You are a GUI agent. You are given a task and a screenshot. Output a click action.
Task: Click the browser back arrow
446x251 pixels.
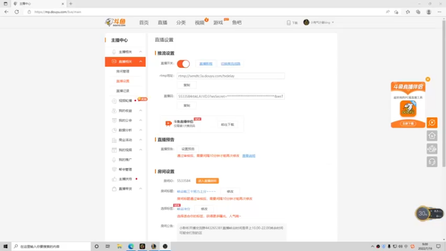tap(6, 12)
